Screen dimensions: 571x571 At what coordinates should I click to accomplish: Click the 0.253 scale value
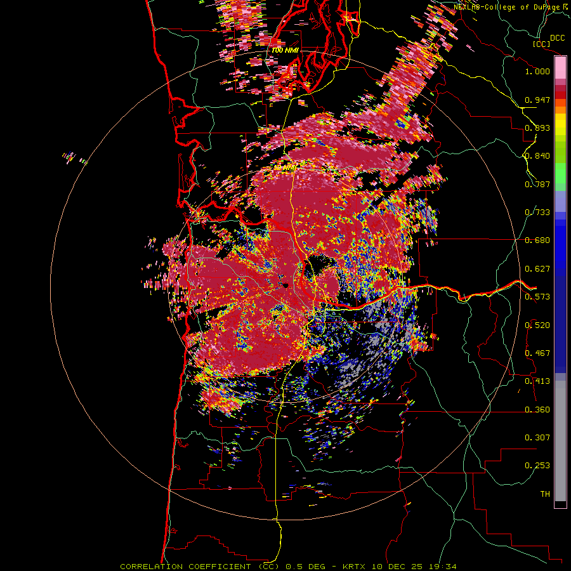[x=537, y=466]
